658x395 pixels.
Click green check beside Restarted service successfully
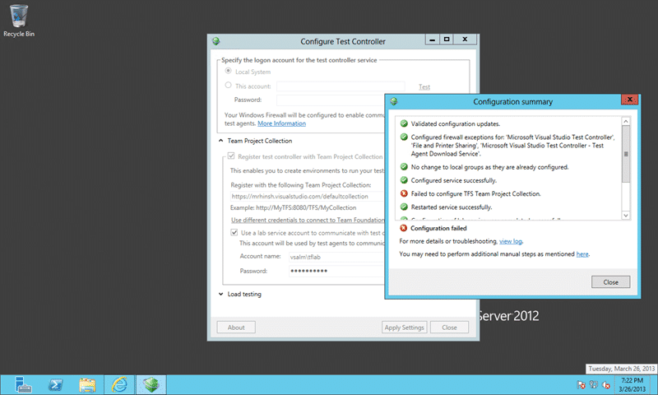[404, 207]
